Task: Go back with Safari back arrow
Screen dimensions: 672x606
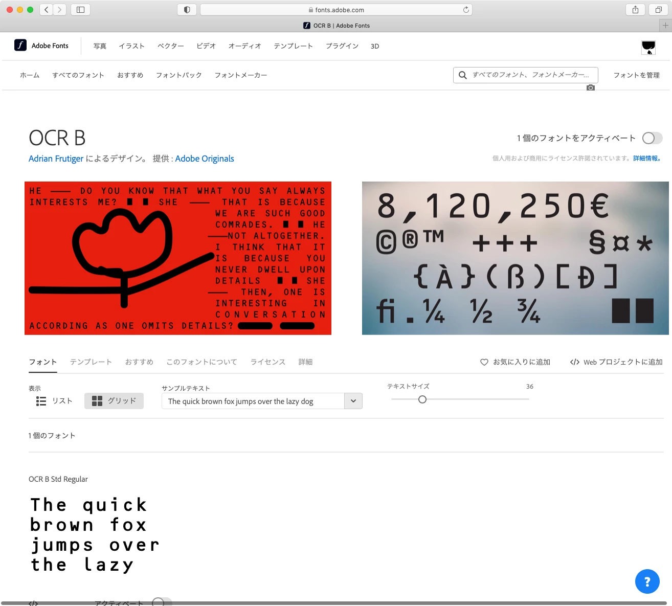Action: (47, 10)
